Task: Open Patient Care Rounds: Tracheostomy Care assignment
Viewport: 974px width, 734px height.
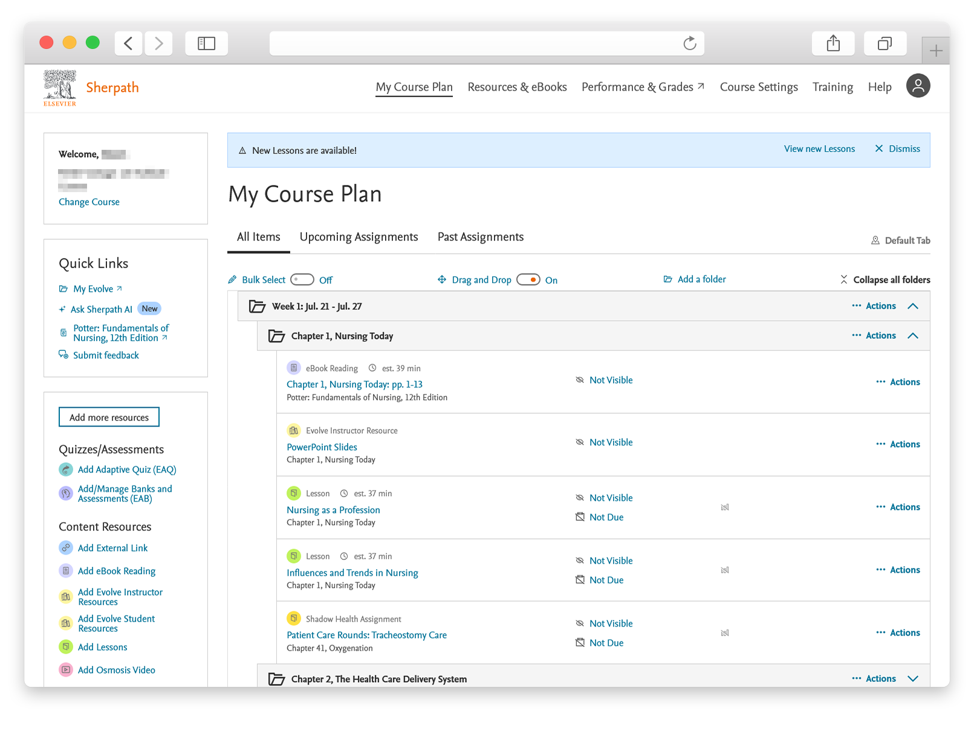Action: (x=366, y=636)
